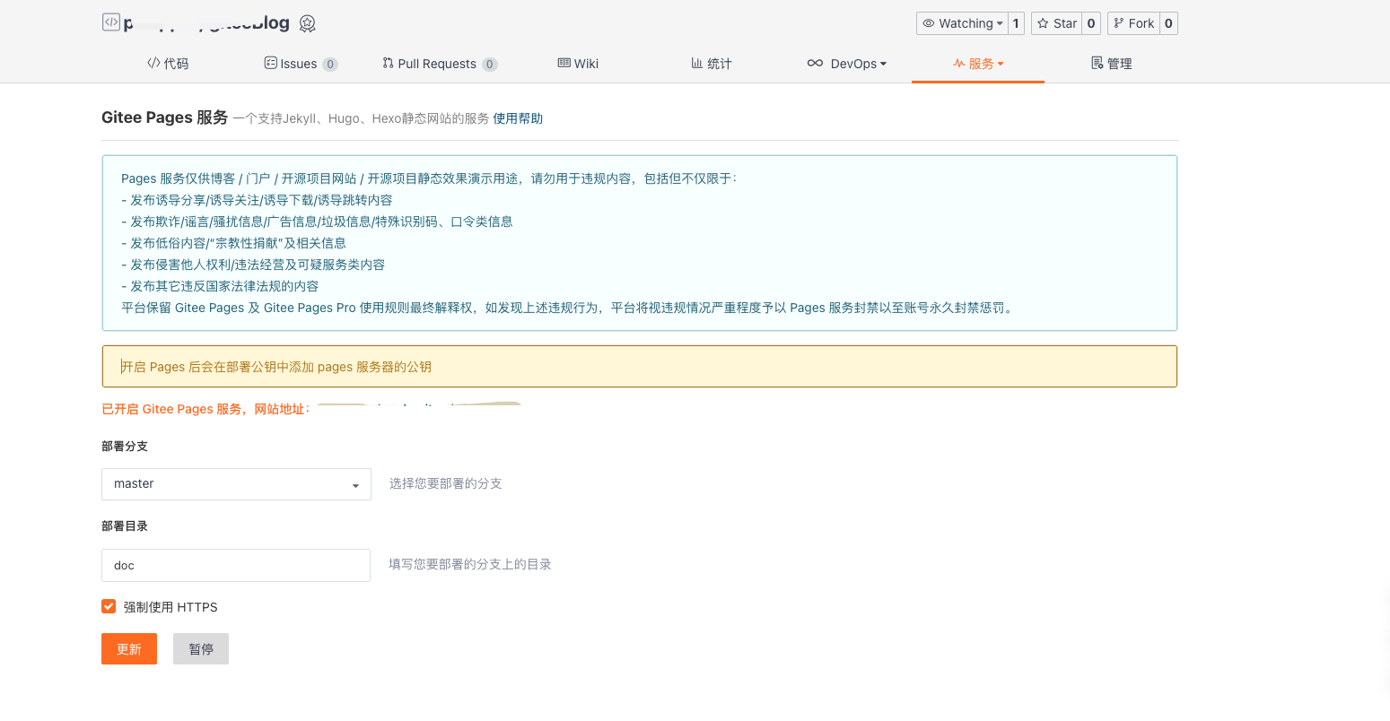The height and width of the screenshot is (721, 1390).
Task: Click the Wiki book icon
Action: point(564,63)
